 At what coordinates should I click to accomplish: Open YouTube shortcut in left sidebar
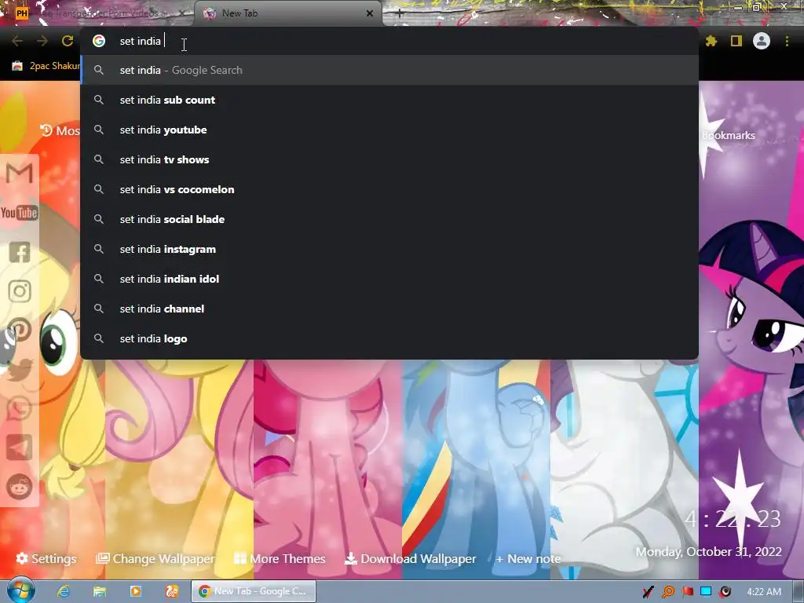click(x=20, y=212)
